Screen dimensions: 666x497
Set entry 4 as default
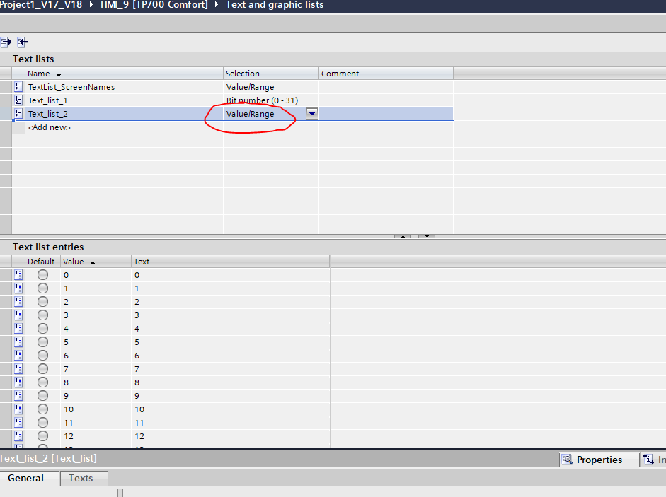click(42, 329)
